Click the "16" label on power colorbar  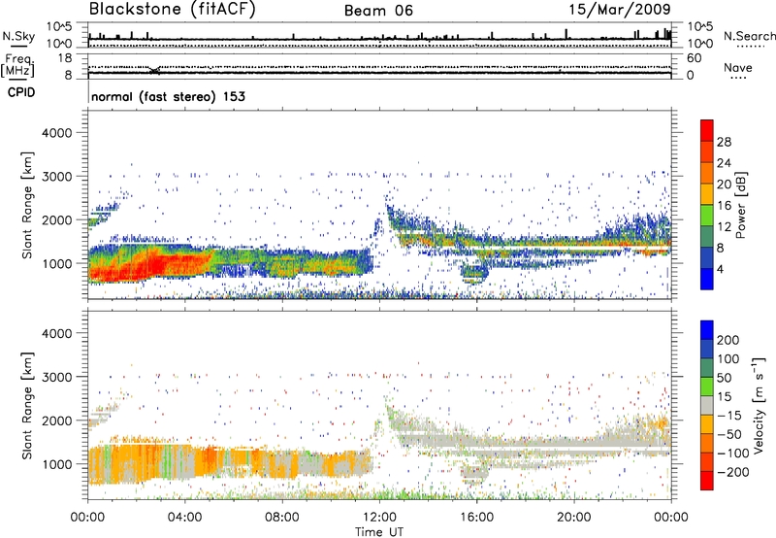(724, 206)
